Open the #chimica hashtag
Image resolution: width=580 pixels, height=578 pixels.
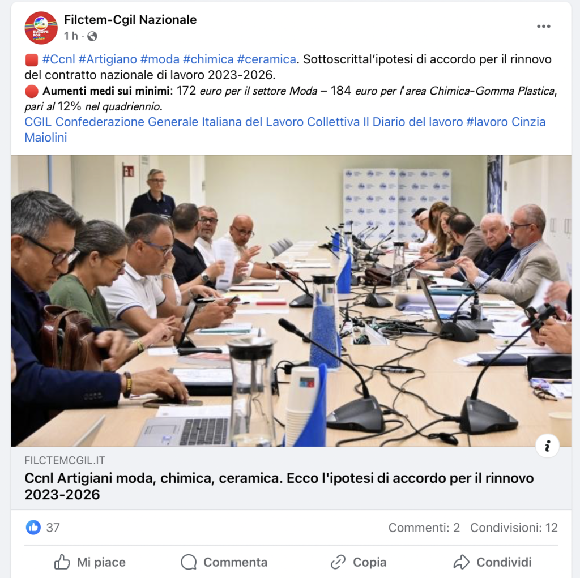tap(208, 59)
